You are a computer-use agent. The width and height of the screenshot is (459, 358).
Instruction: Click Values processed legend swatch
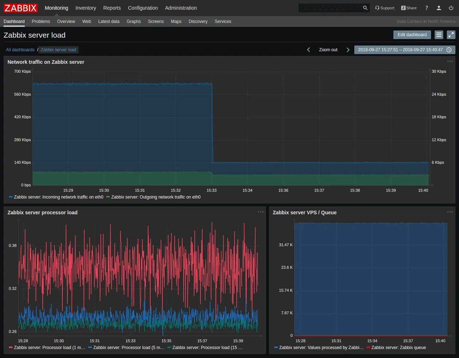pos(276,348)
